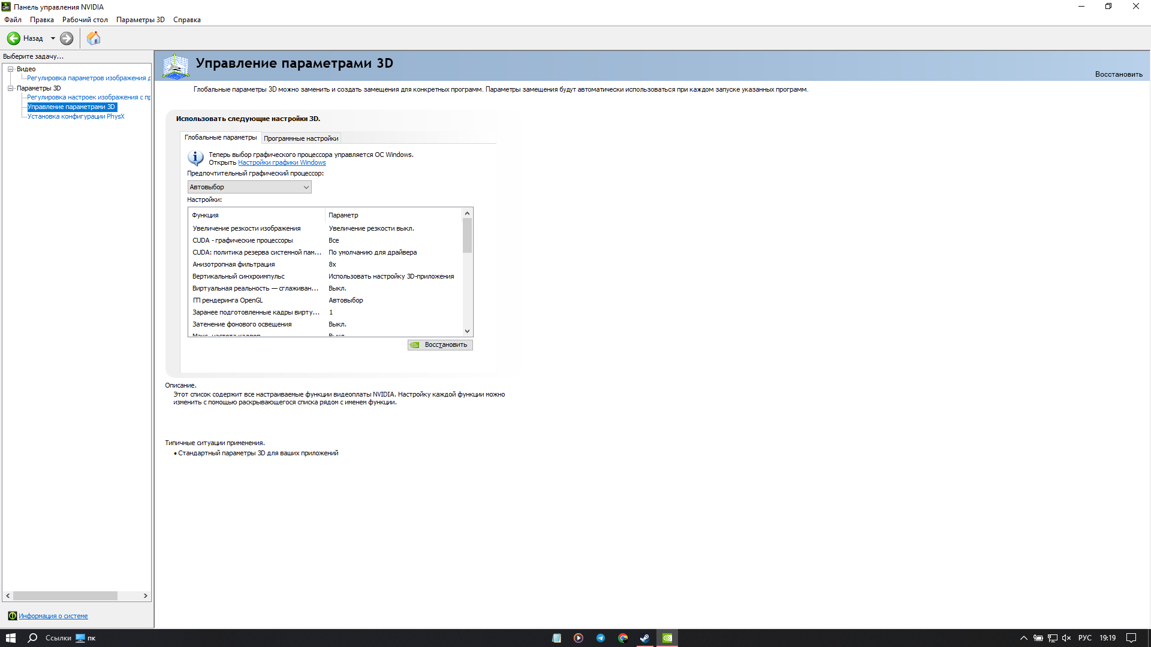Open Telegram icon in taskbar

(x=601, y=638)
